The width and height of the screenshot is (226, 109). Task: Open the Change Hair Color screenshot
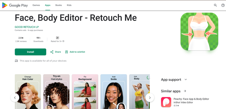28,92
